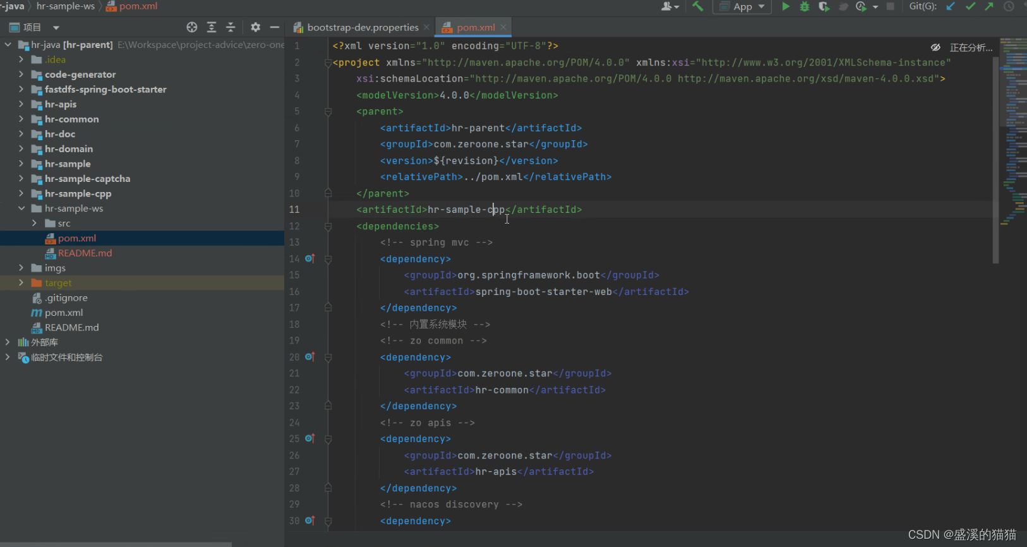Open project panel settings gear
Viewport: 1027px width, 547px height.
click(x=255, y=27)
